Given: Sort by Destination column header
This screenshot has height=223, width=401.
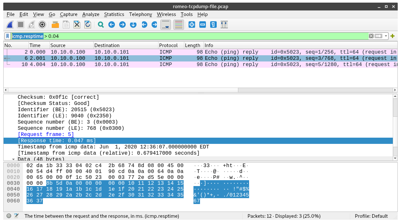Looking at the screenshot, I should (x=126, y=45).
